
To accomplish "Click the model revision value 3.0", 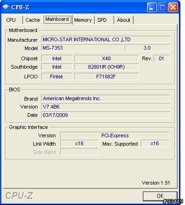I will pyautogui.click(x=147, y=48).
